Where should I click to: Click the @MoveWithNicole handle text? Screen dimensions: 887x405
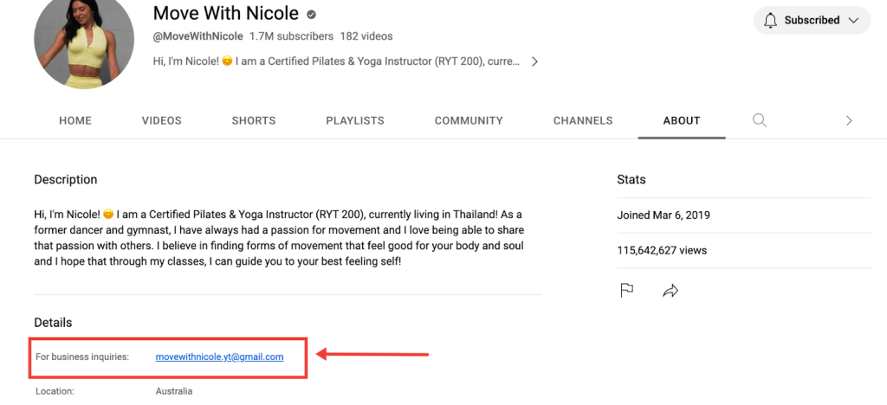coord(197,36)
